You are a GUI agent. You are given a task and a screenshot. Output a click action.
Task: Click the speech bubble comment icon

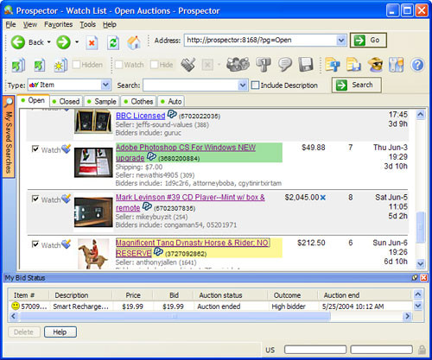285,65
